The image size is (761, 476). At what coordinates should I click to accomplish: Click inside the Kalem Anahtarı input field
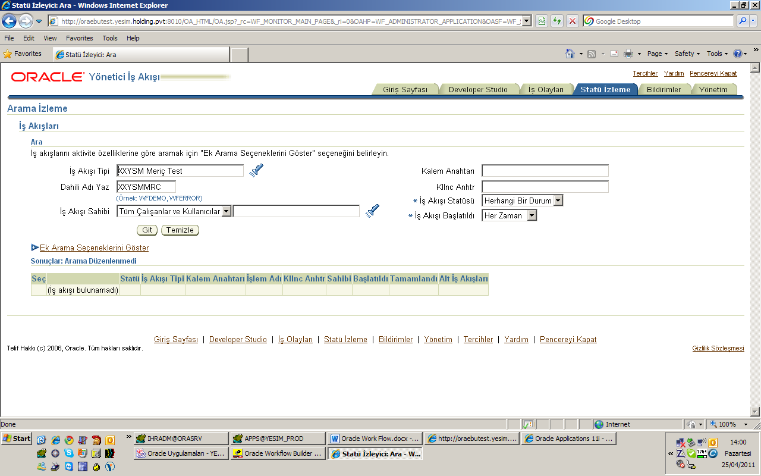pyautogui.click(x=545, y=170)
